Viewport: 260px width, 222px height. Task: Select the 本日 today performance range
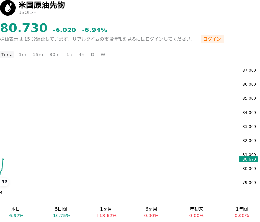pos(15,212)
